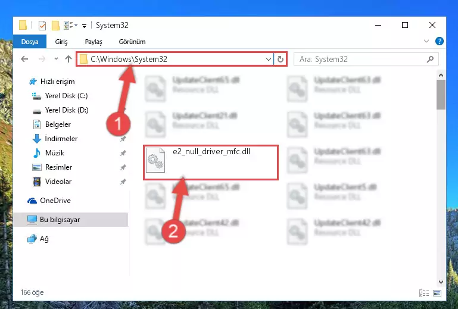The height and width of the screenshot is (309, 458).
Task: Click the New folder quick access icon
Action: [55, 26]
